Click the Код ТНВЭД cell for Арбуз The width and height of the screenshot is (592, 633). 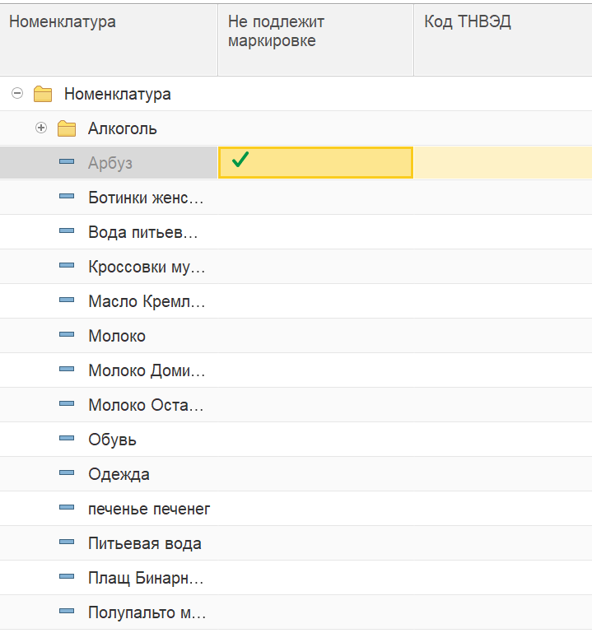503,163
